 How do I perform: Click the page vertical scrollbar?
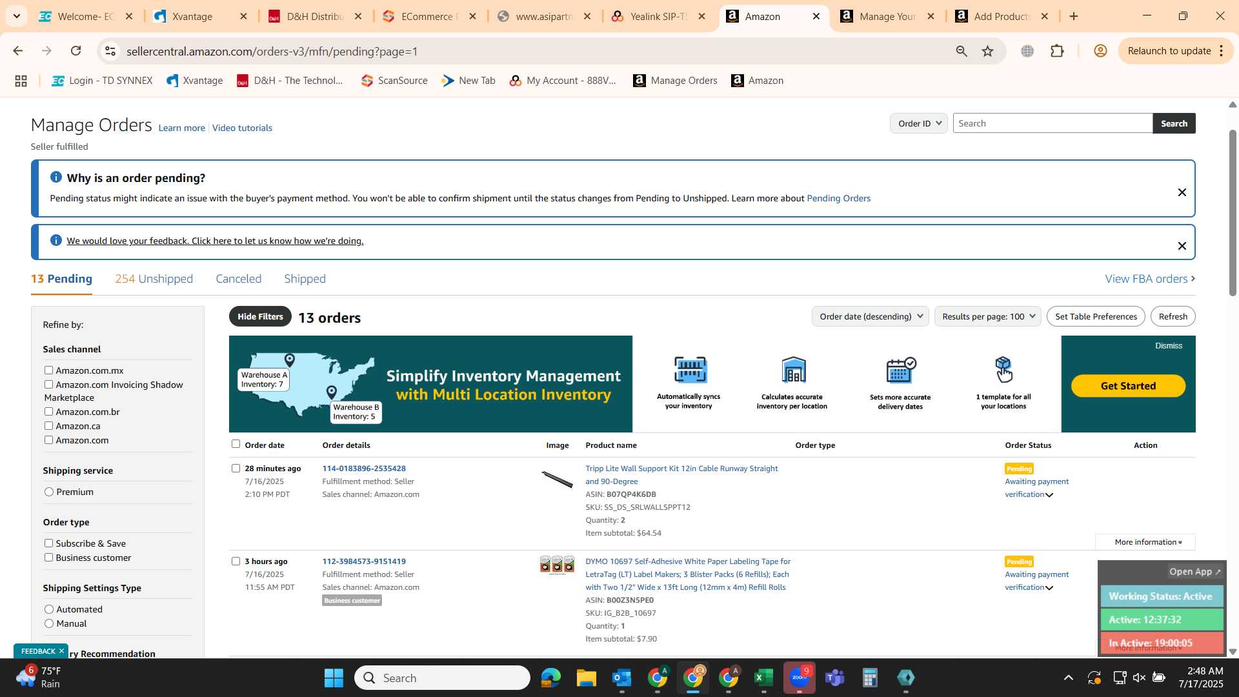click(1233, 213)
